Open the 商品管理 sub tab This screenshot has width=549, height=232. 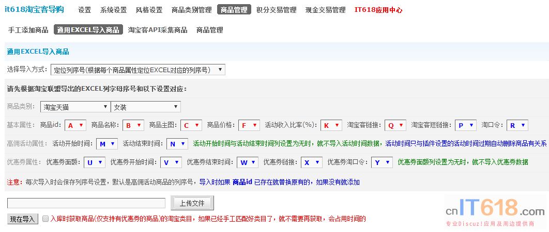pyautogui.click(x=210, y=30)
